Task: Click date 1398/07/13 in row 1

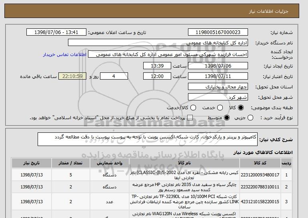Action: (32, 175)
